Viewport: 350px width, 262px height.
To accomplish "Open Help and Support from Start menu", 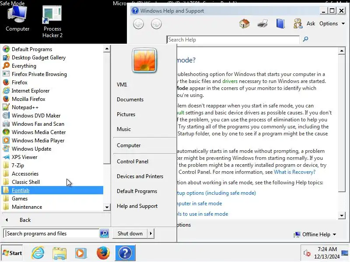I will (144, 206).
